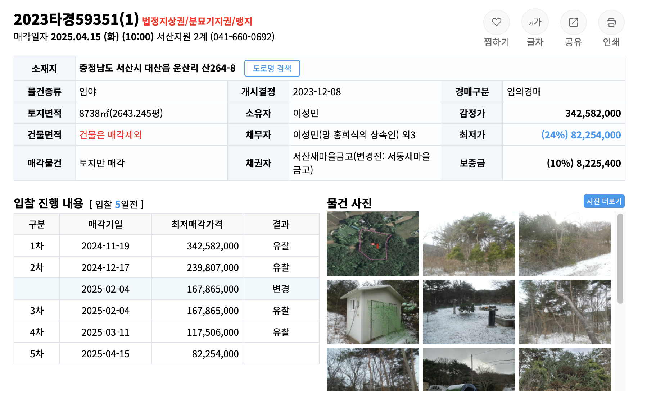The width and height of the screenshot is (647, 404).
Task: Open the snowy slope photo in the top row
Action: pyautogui.click(x=565, y=244)
